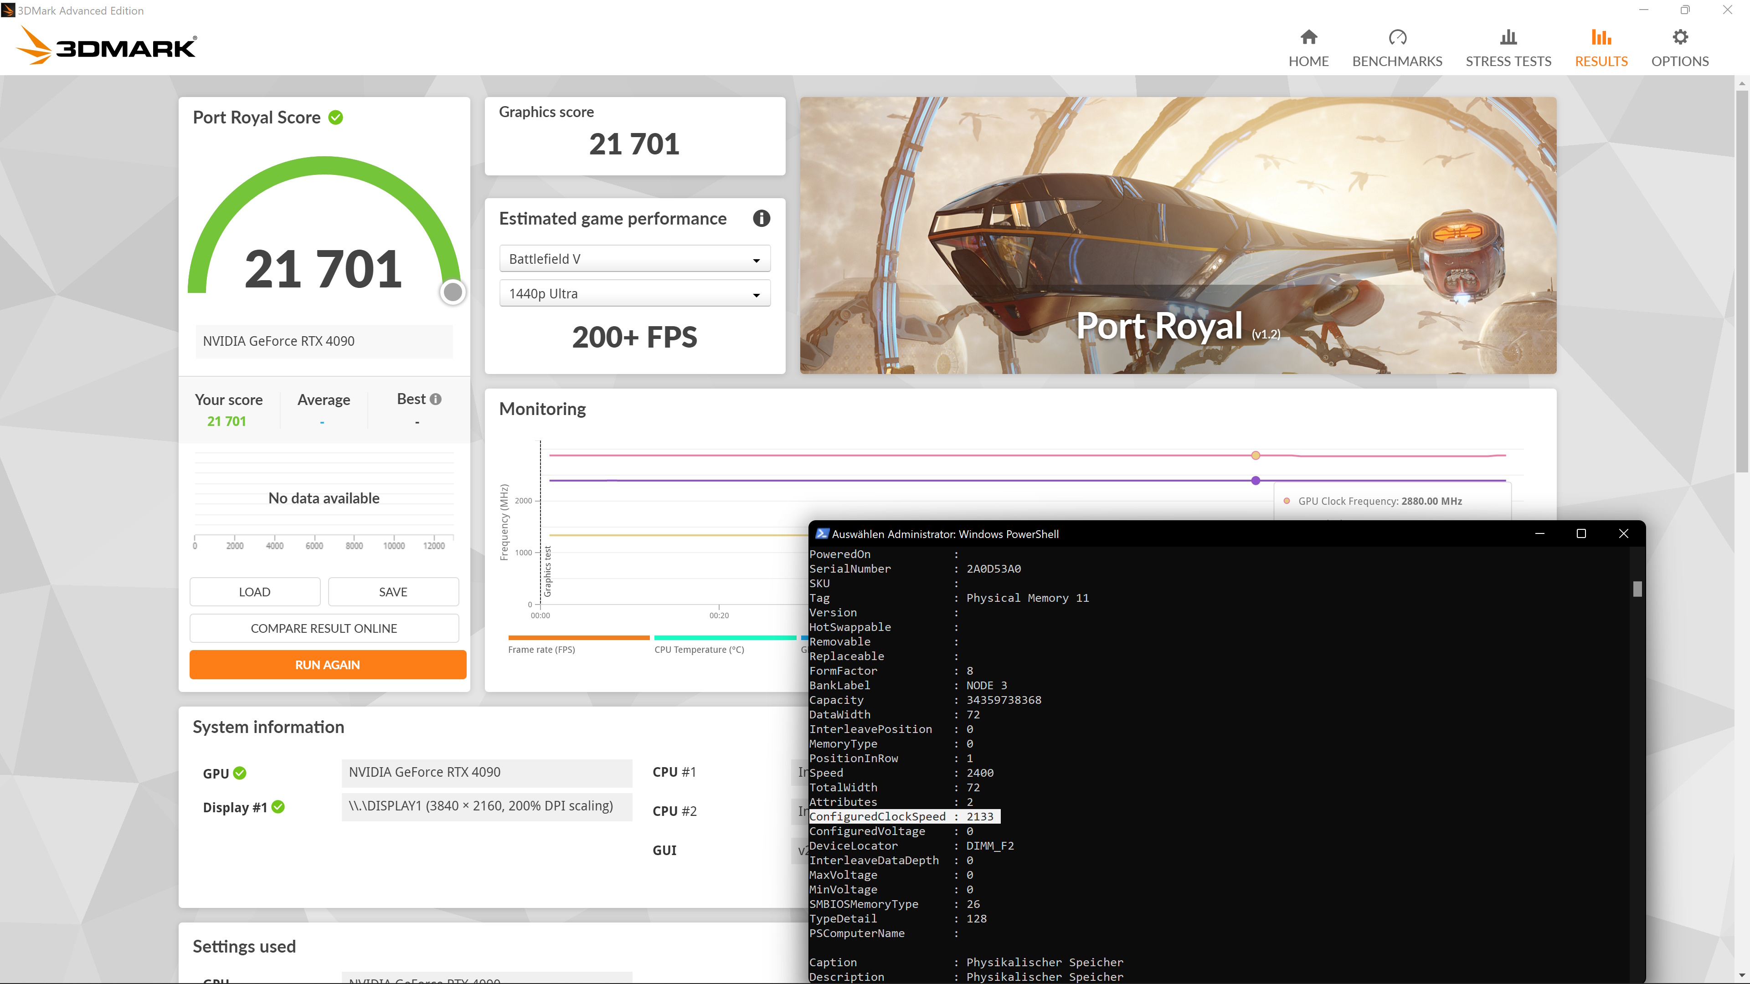
Task: Click Compare Result Online
Action: 324,628
